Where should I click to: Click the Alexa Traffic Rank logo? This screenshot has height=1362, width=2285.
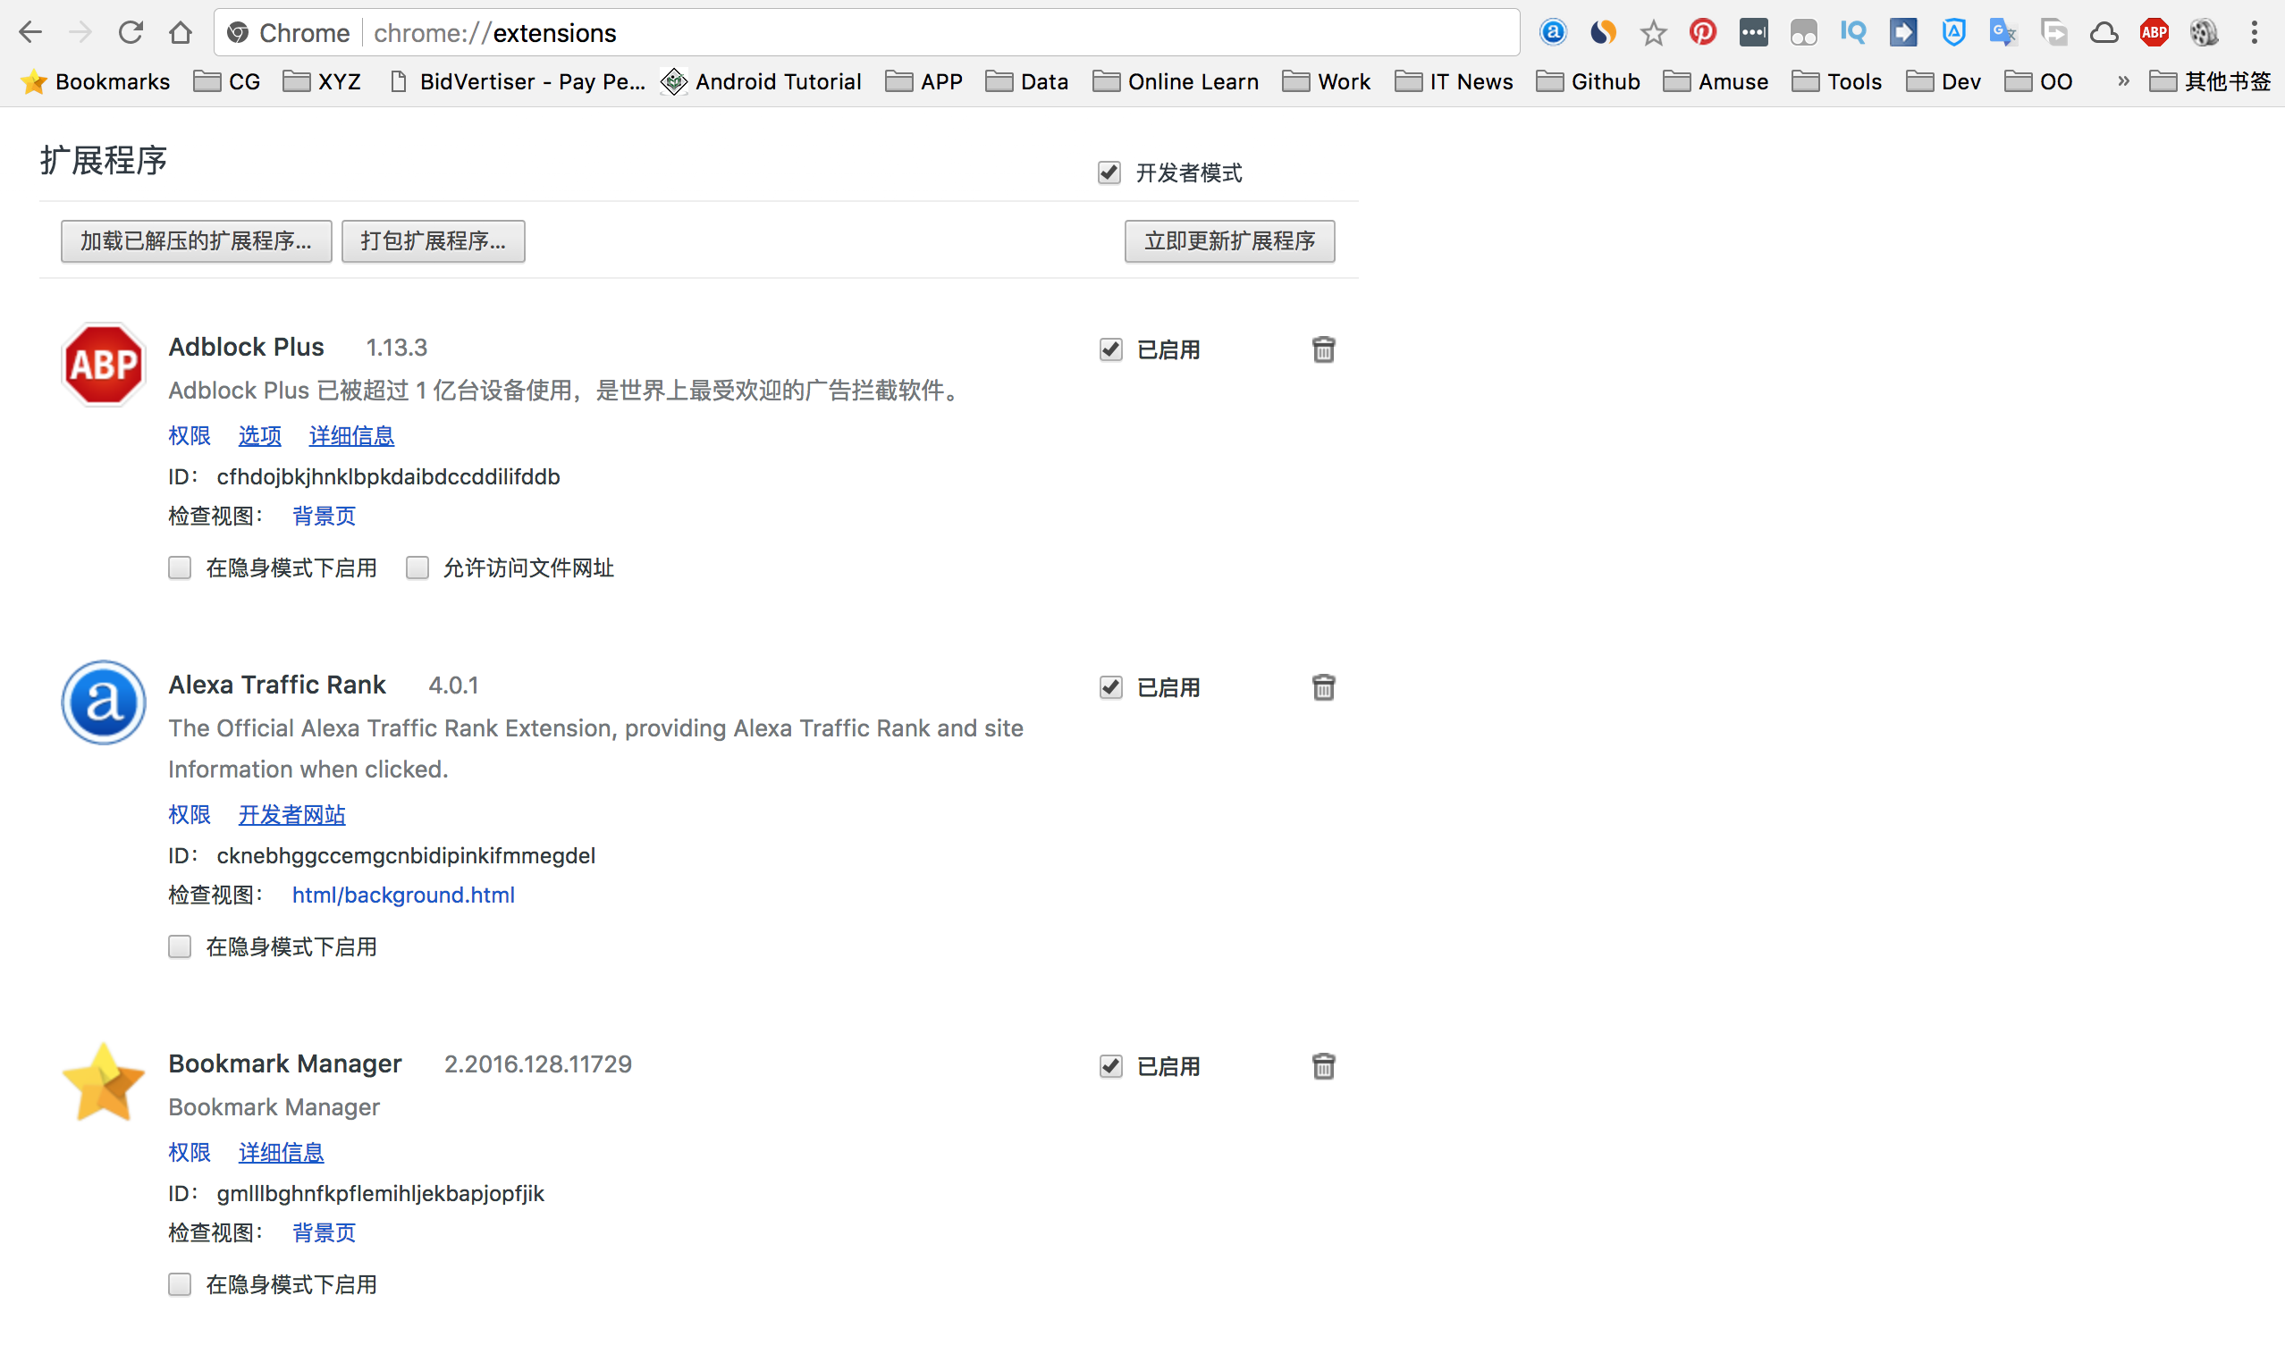104,702
